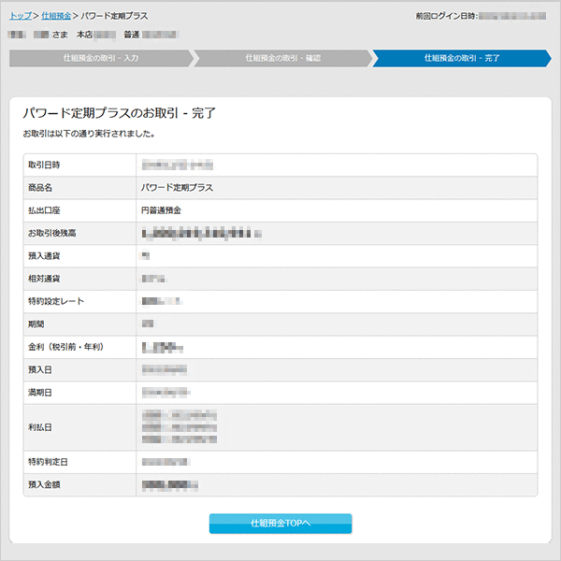Click the 特約設定レート row label
This screenshot has height=561, width=561.
coord(58,301)
